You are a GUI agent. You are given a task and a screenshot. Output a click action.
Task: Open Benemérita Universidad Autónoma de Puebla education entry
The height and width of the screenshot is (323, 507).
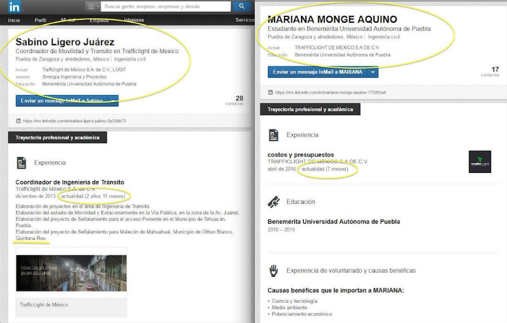(x=334, y=222)
